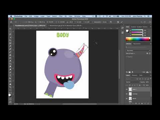The height and width of the screenshot is (120, 160).
Task: Click the Creative Cloud sync icon in Libraries
Action: tap(147, 72)
